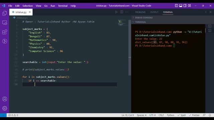The width and height of the screenshot is (214, 120).
Task: Open the Accounts menu in activity bar
Action: pos(5,99)
